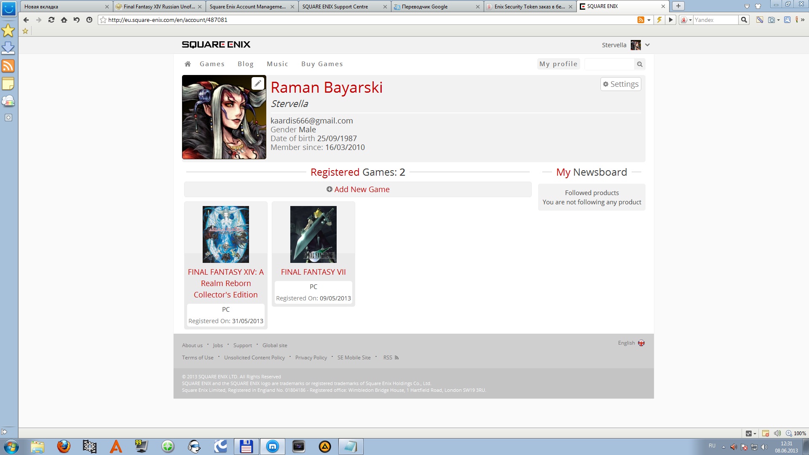Toggle browser sound mute in status bar
Screen dimensions: 809x455
click(x=777, y=433)
